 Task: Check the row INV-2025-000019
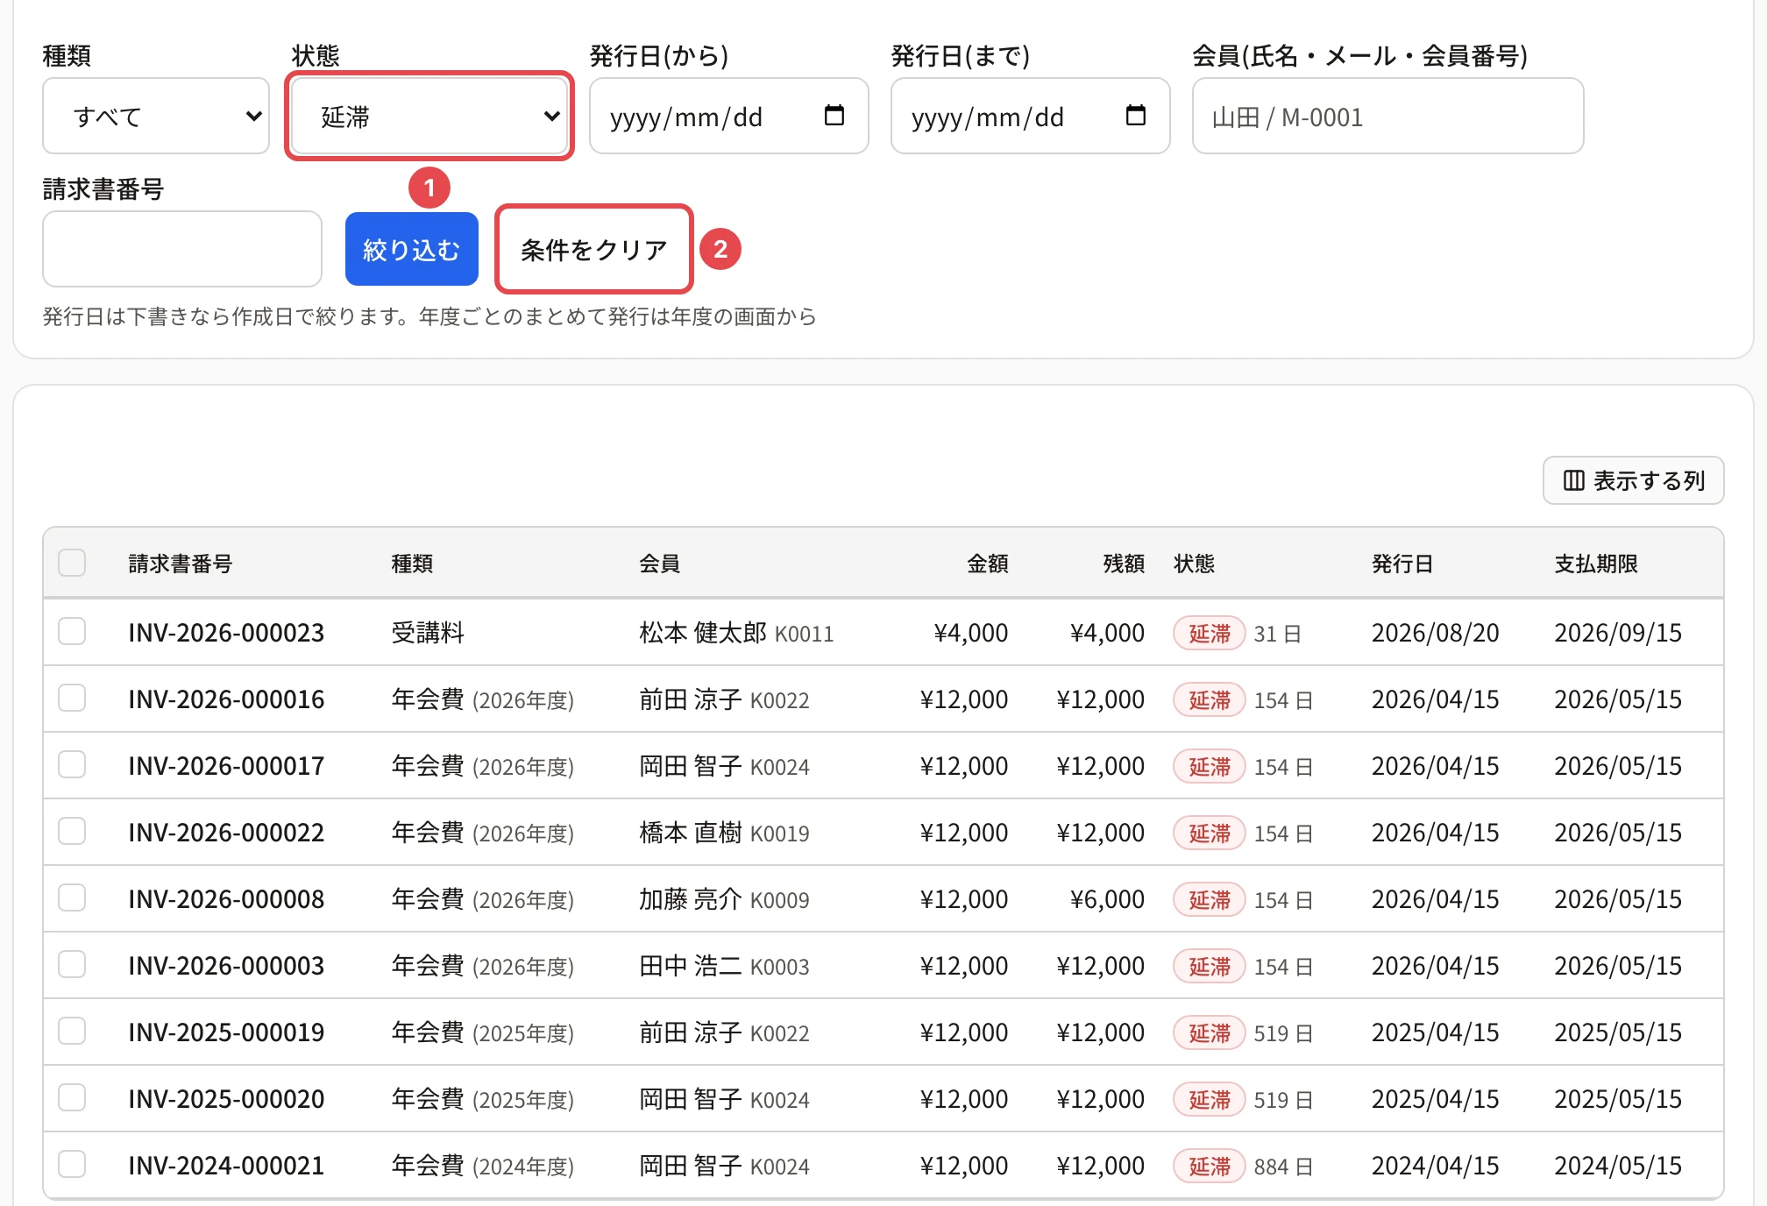point(72,1031)
